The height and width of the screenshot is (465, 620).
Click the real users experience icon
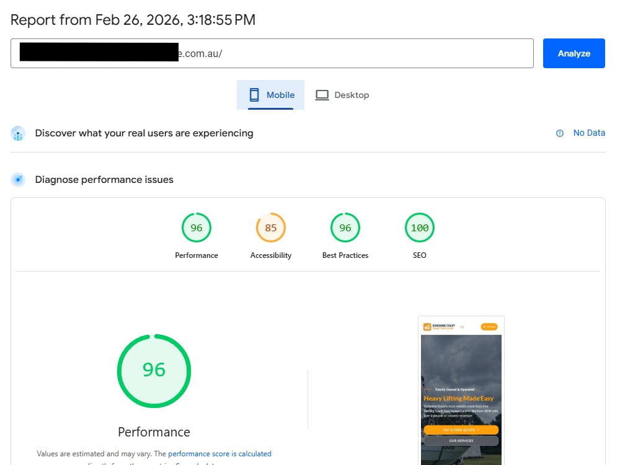[18, 133]
